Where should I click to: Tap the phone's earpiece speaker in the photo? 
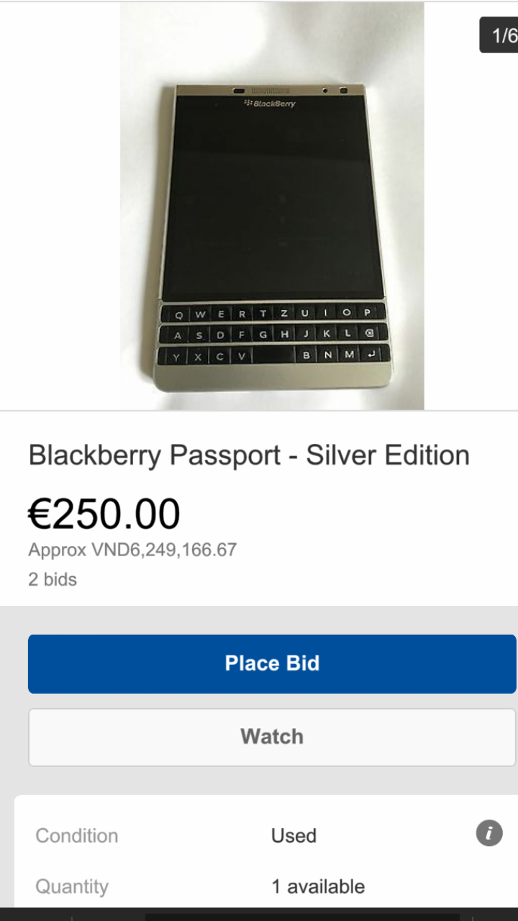(x=270, y=91)
